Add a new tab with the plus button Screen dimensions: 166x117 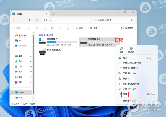tap(53, 14)
